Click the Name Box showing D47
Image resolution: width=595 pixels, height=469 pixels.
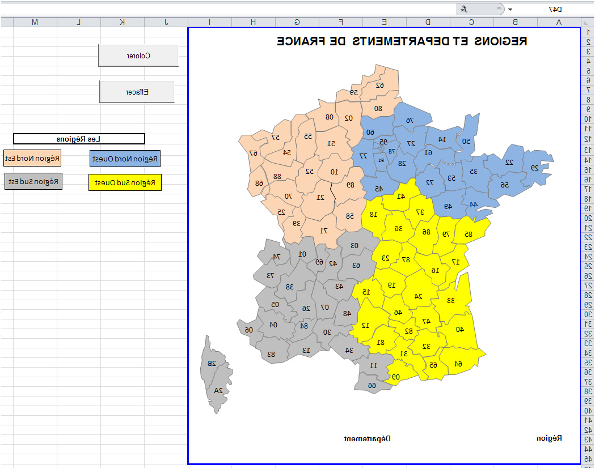click(x=554, y=10)
